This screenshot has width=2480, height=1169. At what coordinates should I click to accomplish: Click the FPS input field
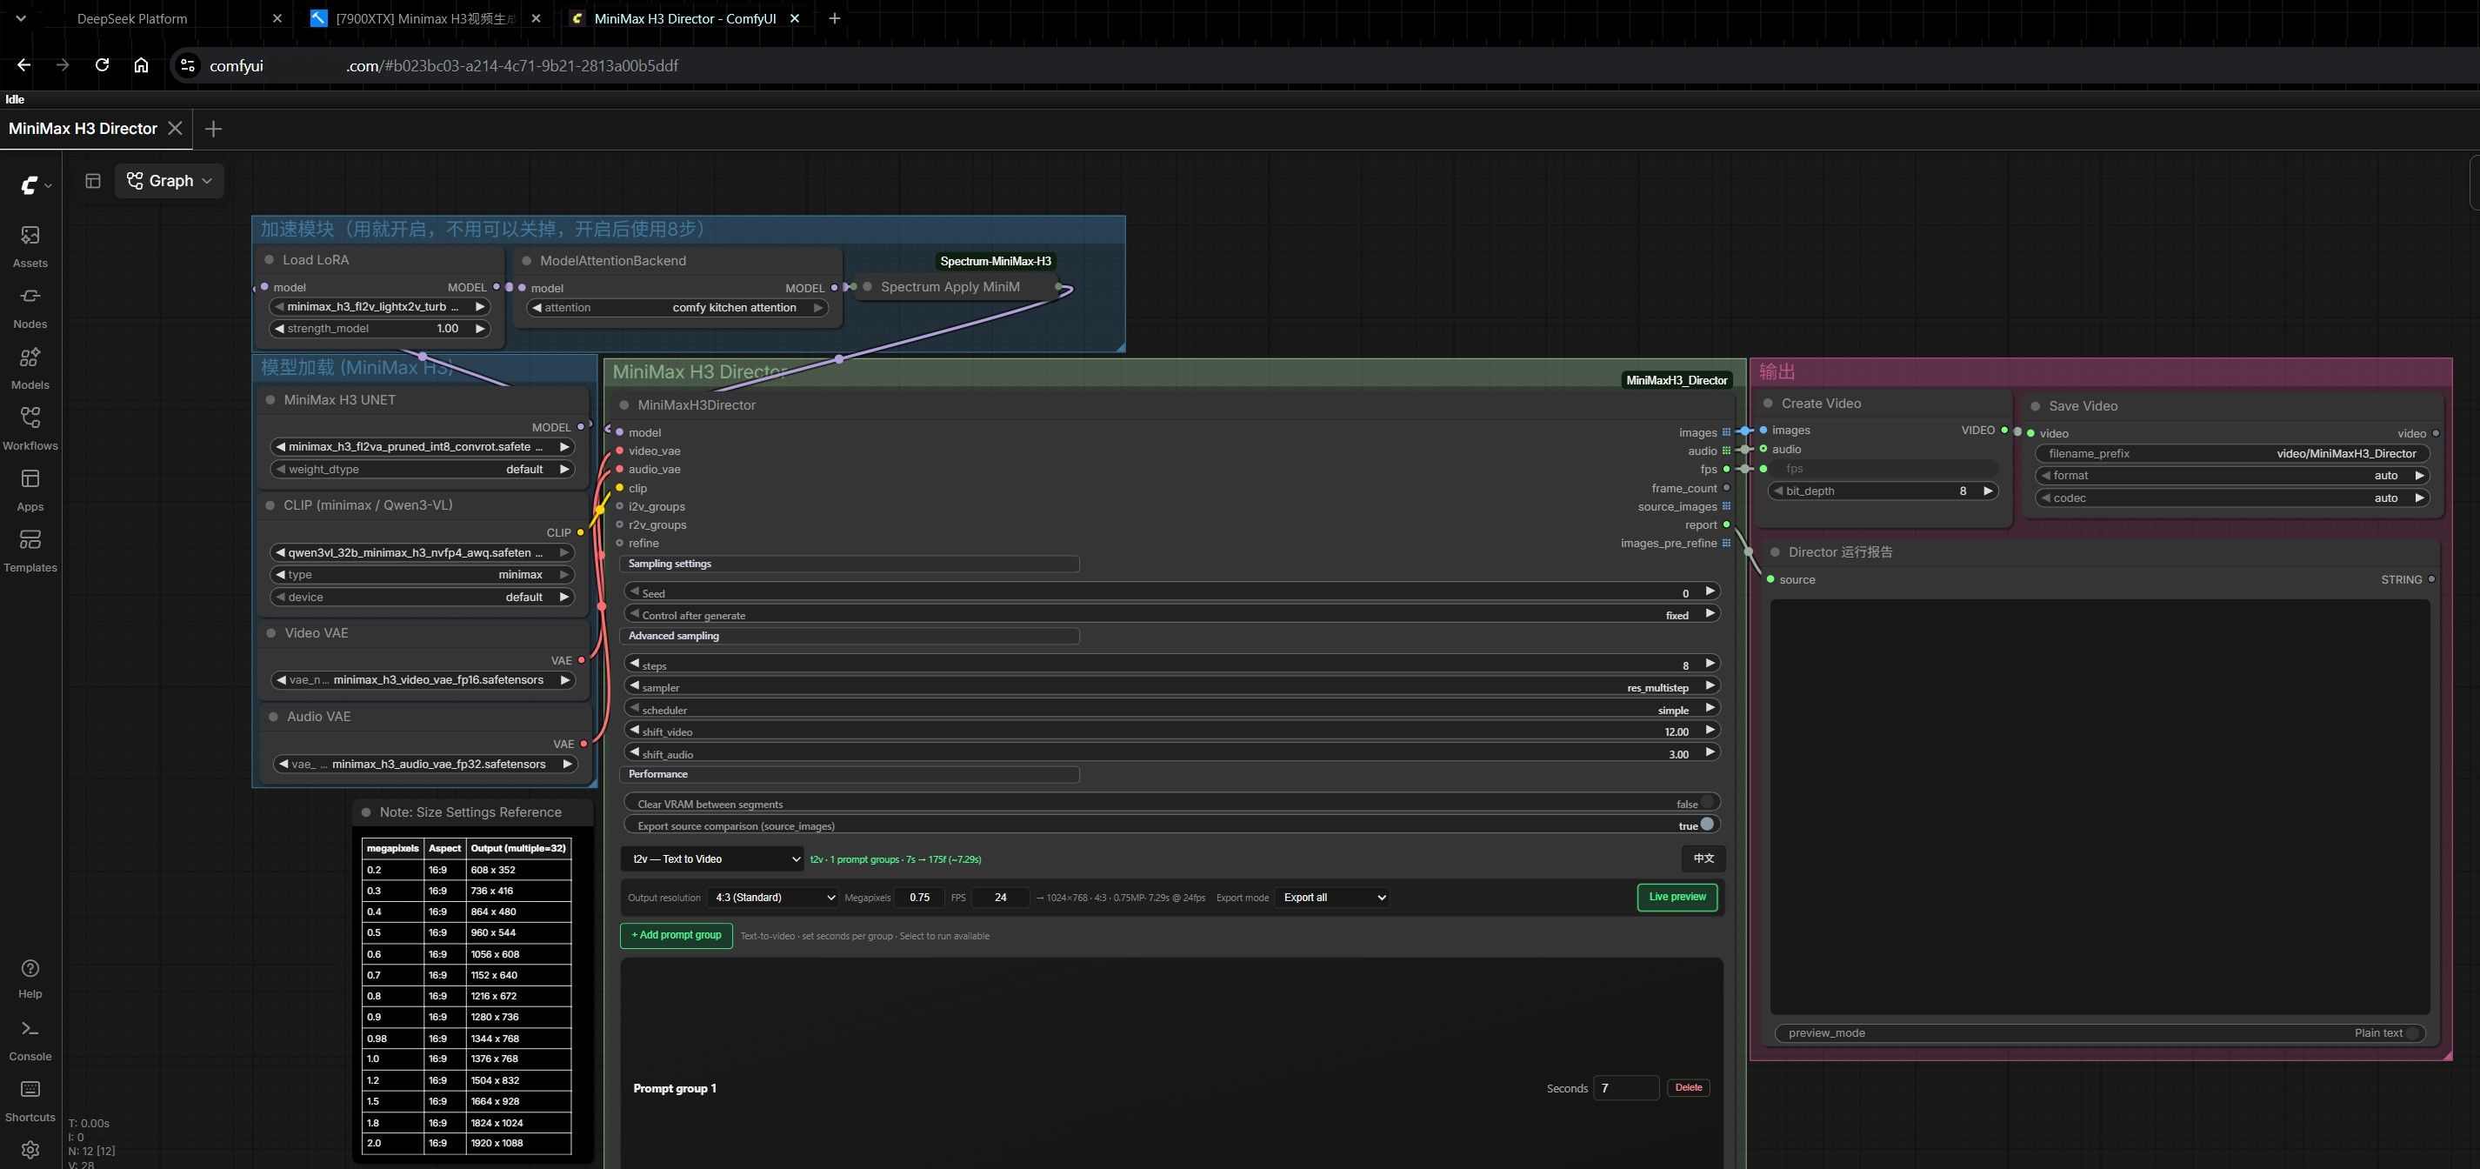pyautogui.click(x=1000, y=898)
